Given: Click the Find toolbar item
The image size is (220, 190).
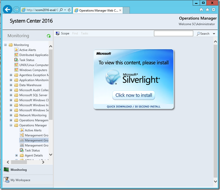Looking at the screenshot, I should click(x=75, y=33).
